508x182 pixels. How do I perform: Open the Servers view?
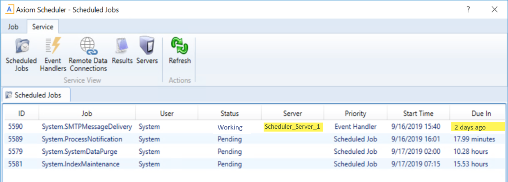pos(147,50)
